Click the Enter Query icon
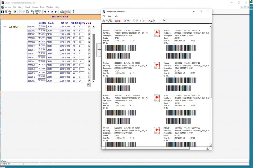This screenshot has height=168, width=253. tap(33, 12)
